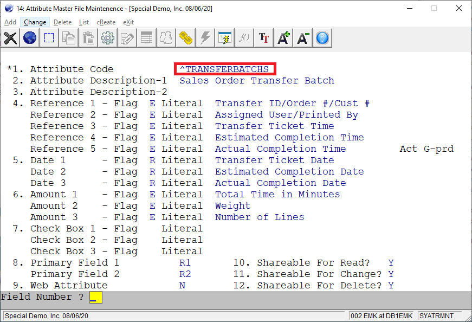Viewport: 472px width, 322px height.
Task: Click the Field Number input box
Action: coord(96,297)
